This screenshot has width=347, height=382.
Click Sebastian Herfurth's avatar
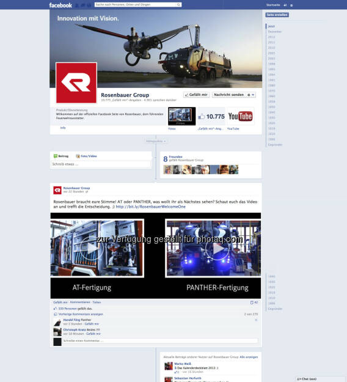pos(169,380)
